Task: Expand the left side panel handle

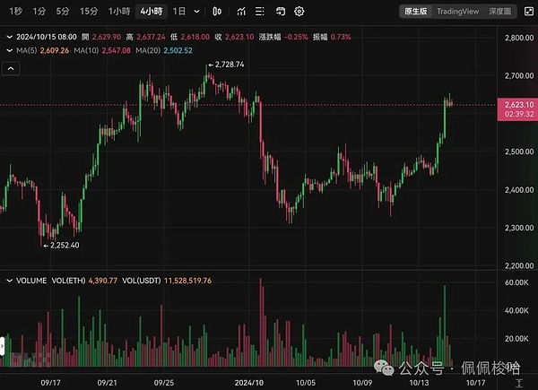Action: click(x=2, y=346)
